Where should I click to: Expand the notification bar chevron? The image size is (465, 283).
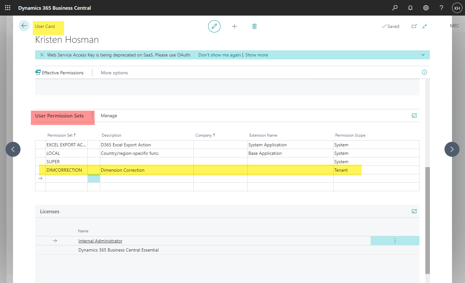(423, 55)
